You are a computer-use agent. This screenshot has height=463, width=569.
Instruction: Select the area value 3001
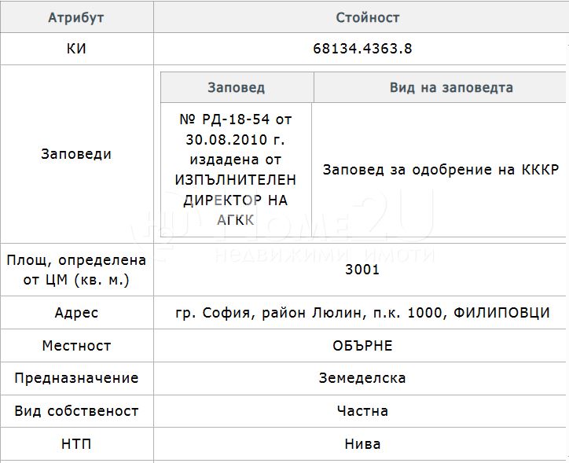click(x=362, y=270)
